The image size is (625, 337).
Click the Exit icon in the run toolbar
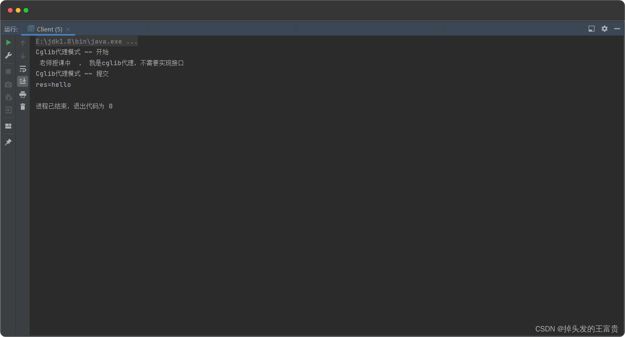8,110
